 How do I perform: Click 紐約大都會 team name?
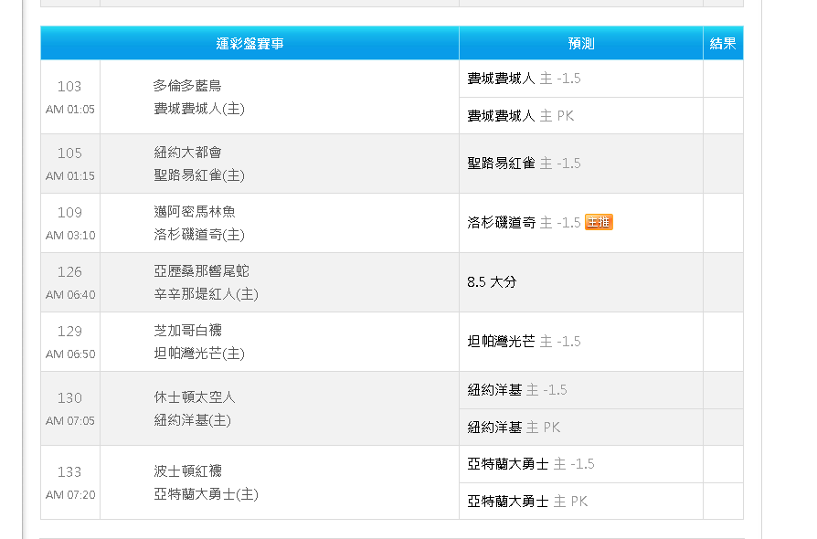187,153
